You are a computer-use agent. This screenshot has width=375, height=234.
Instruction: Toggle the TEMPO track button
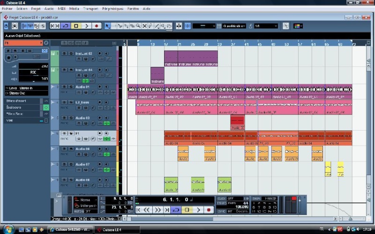tap(221, 203)
